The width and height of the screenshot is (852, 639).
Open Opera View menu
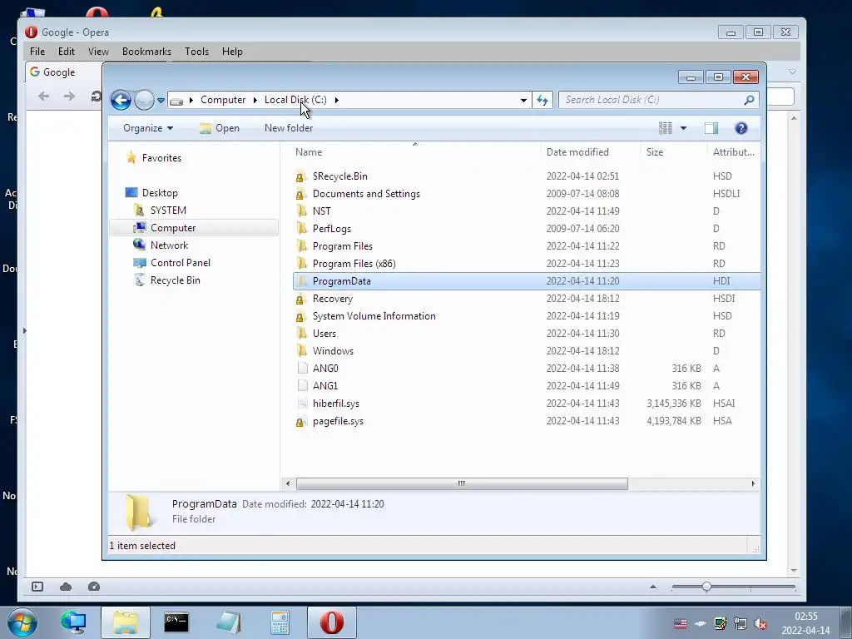coord(98,52)
